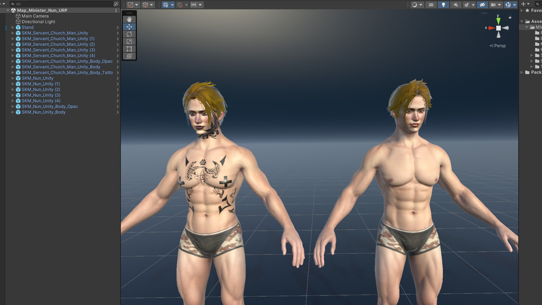Toggle gizmos visibility button

pyautogui.click(x=508, y=5)
